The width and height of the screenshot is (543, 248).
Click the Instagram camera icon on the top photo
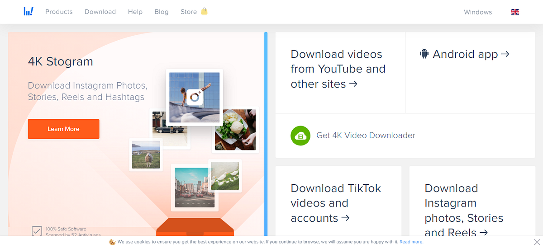point(195,97)
